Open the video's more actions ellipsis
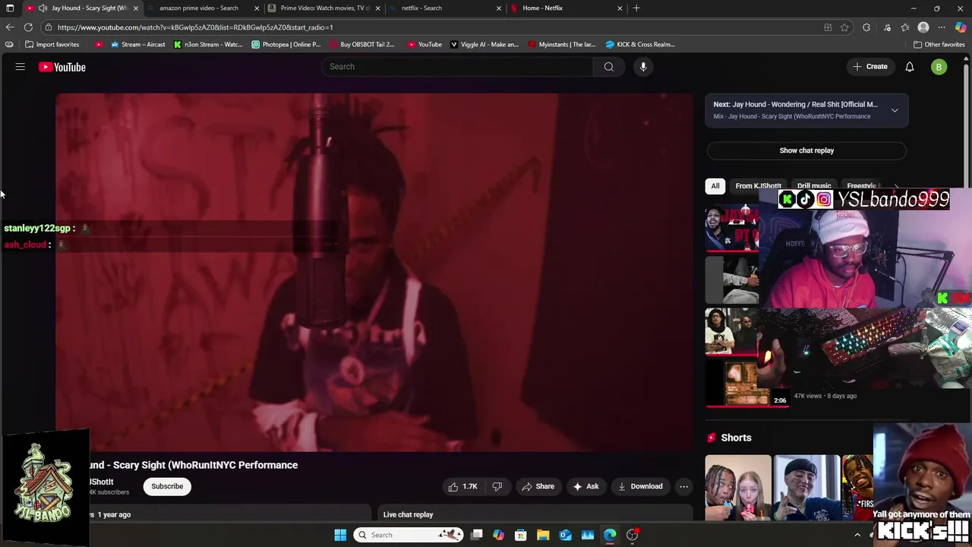 [x=683, y=486]
